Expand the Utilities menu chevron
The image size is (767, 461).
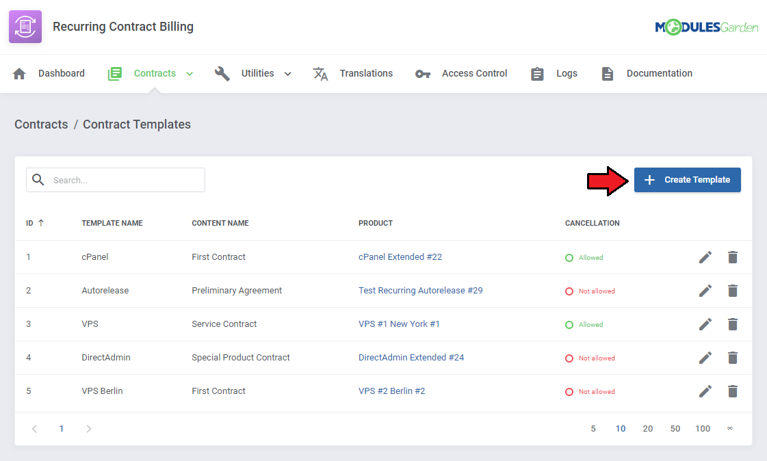(x=288, y=74)
